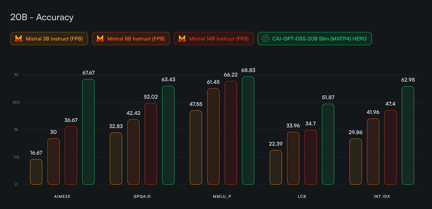Click the Mistral logo in the 3B Instruct legend
Image resolution: width=432 pixels, height=209 pixels.
point(19,39)
